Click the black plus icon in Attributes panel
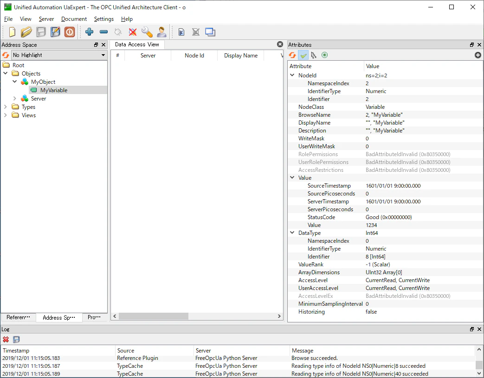 (478, 55)
